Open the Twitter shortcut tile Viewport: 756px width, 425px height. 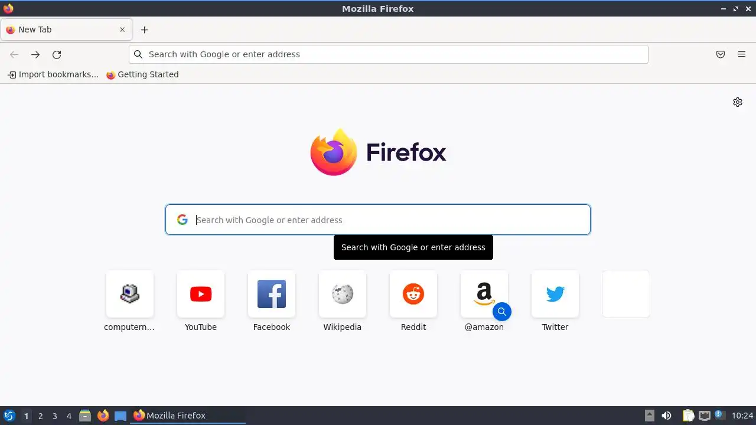point(555,294)
